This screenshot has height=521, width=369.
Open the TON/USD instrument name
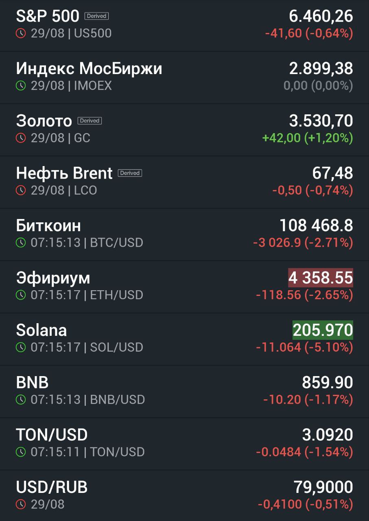pos(52,435)
